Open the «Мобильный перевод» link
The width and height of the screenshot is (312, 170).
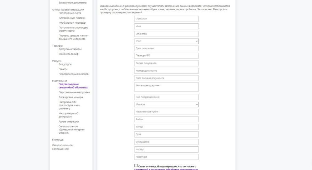(72, 23)
